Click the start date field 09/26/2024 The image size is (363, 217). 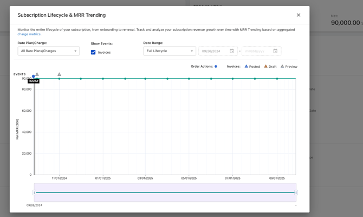(x=213, y=51)
